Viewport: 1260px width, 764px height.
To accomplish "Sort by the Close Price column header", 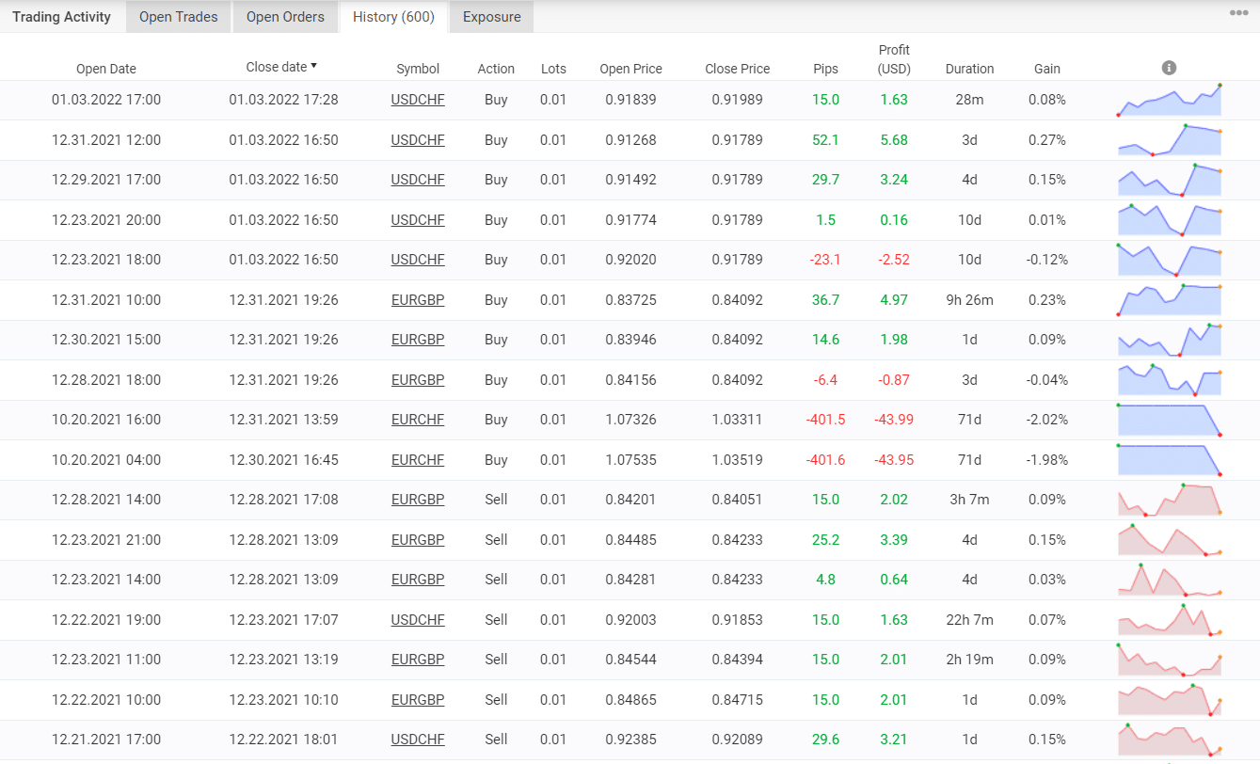I will tap(737, 69).
